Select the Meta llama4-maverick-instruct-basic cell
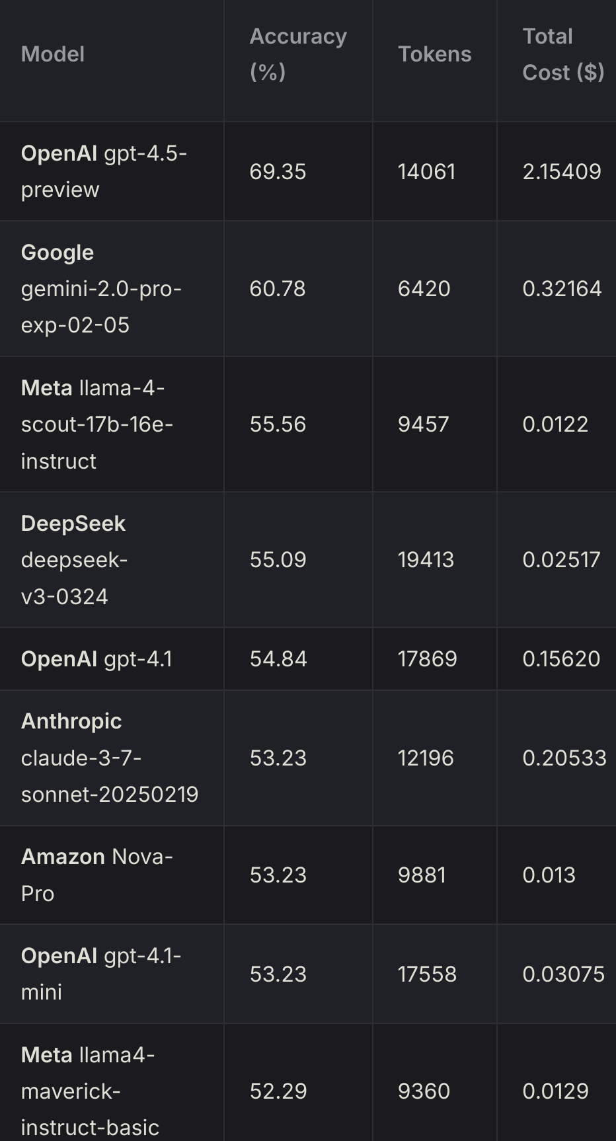The width and height of the screenshot is (616, 1141). click(90, 1091)
